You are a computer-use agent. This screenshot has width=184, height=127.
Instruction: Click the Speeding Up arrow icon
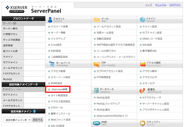142,91
